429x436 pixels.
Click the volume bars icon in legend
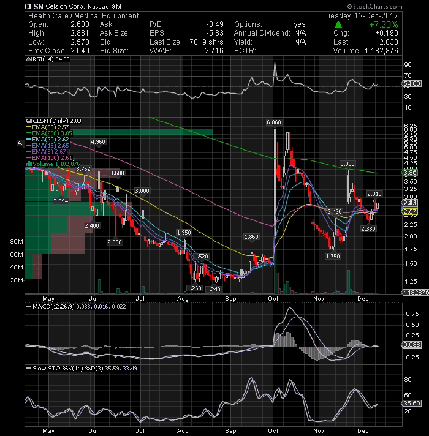click(29, 164)
